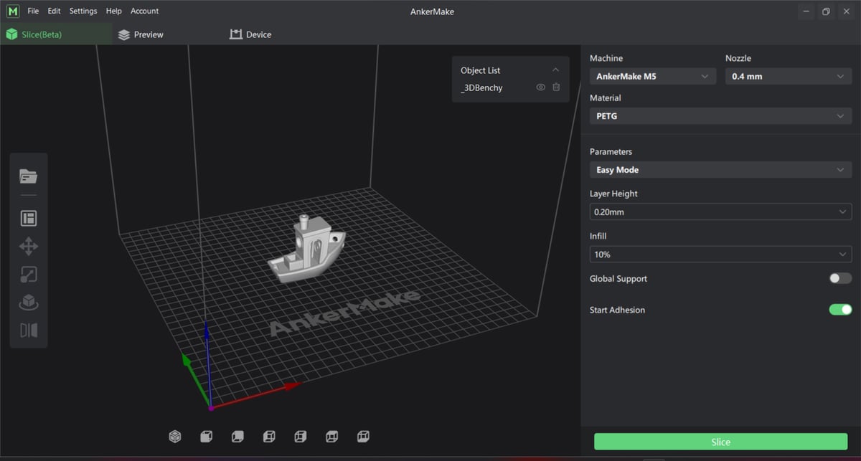This screenshot has width=861, height=461.
Task: Select the Move tool with four arrows
Action: (x=29, y=247)
